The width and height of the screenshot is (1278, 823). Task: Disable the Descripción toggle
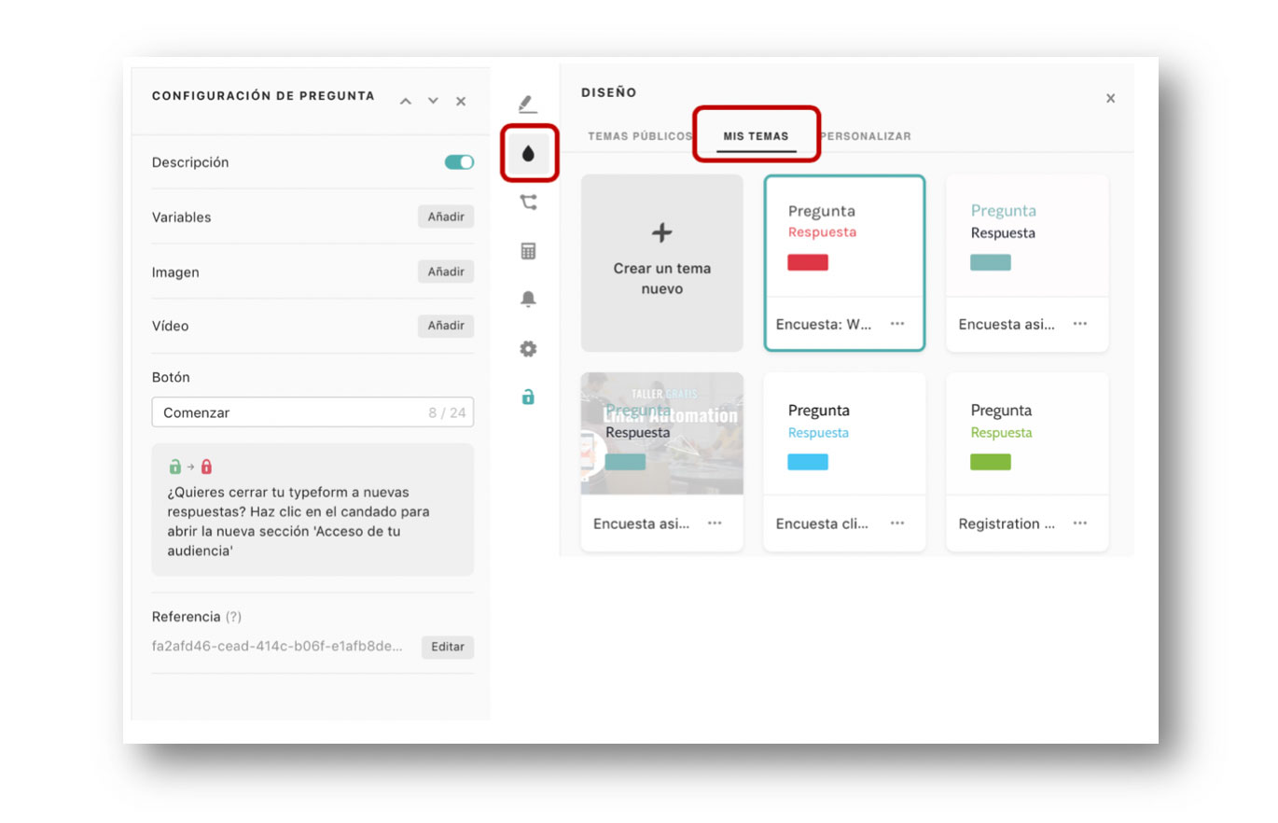coord(458,161)
